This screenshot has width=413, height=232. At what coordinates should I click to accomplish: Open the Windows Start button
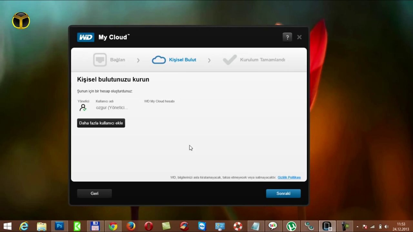point(7,226)
